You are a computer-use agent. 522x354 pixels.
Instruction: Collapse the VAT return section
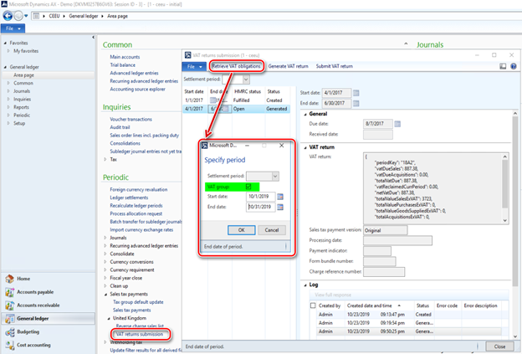click(x=305, y=147)
